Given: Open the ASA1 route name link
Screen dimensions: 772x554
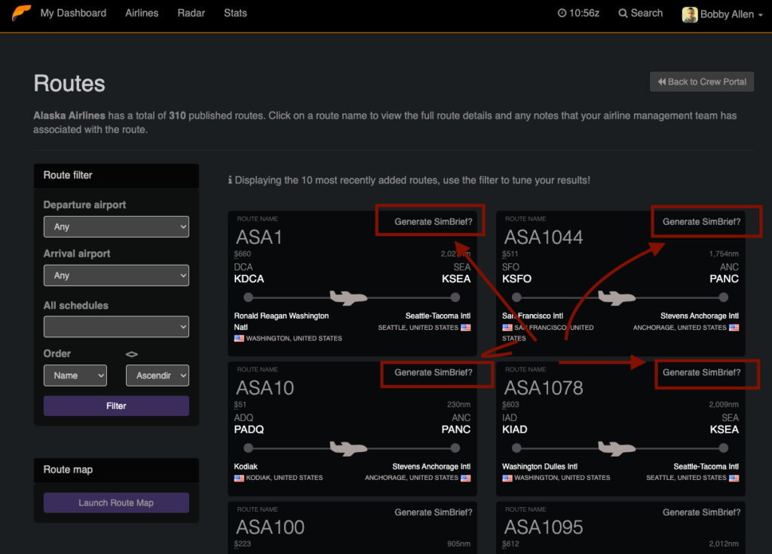Looking at the screenshot, I should tap(259, 238).
